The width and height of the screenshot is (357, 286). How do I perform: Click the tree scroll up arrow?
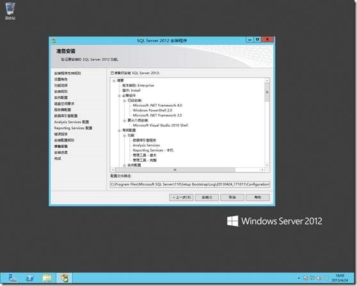click(x=267, y=81)
